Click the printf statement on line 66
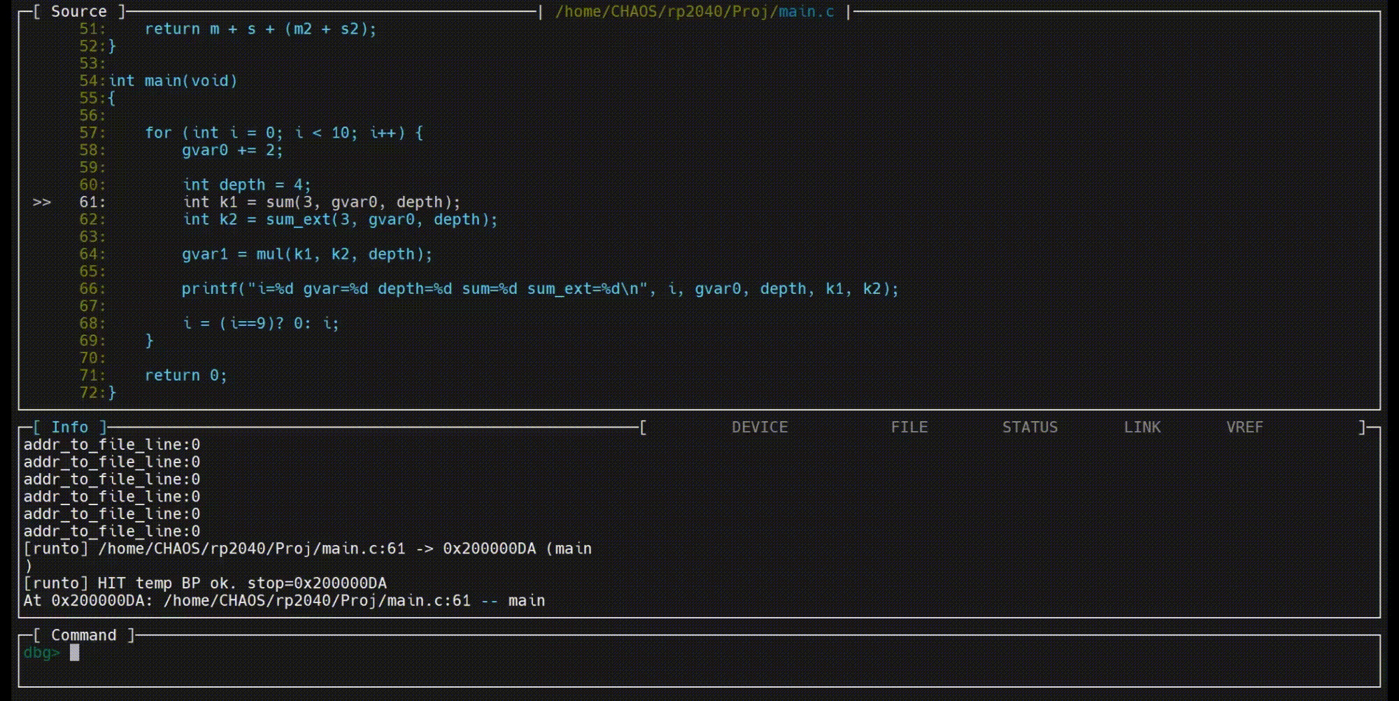The image size is (1399, 701). tap(539, 289)
